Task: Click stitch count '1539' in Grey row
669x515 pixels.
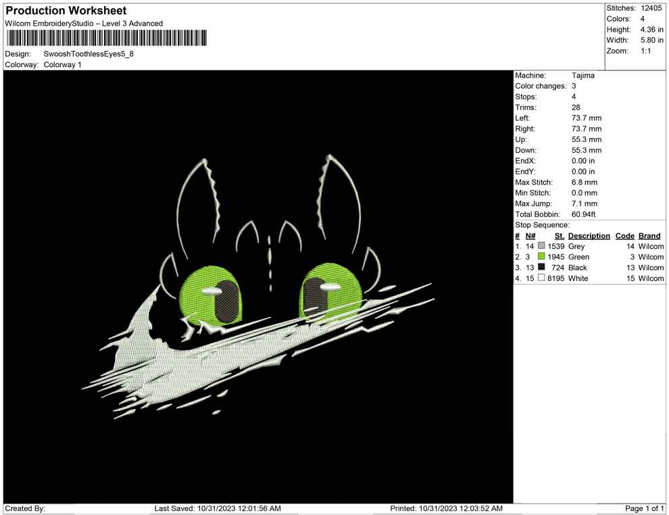Action: click(556, 246)
